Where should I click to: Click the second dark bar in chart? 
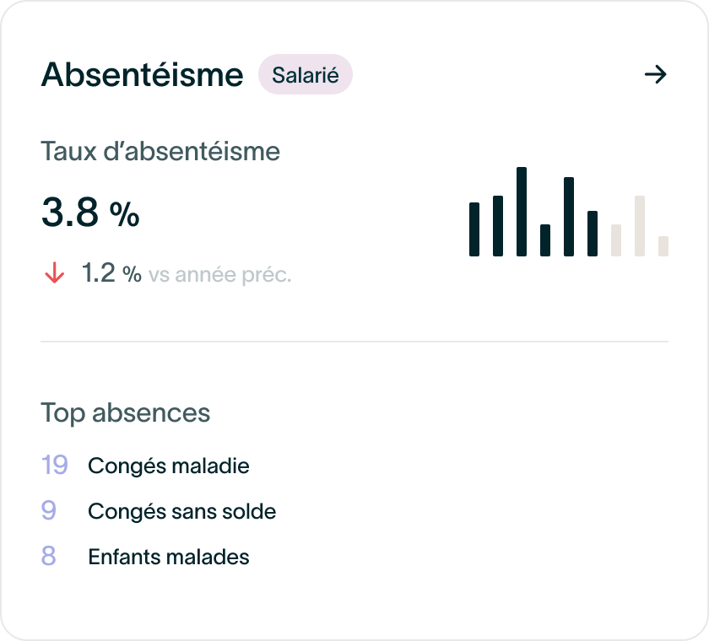coord(498,226)
